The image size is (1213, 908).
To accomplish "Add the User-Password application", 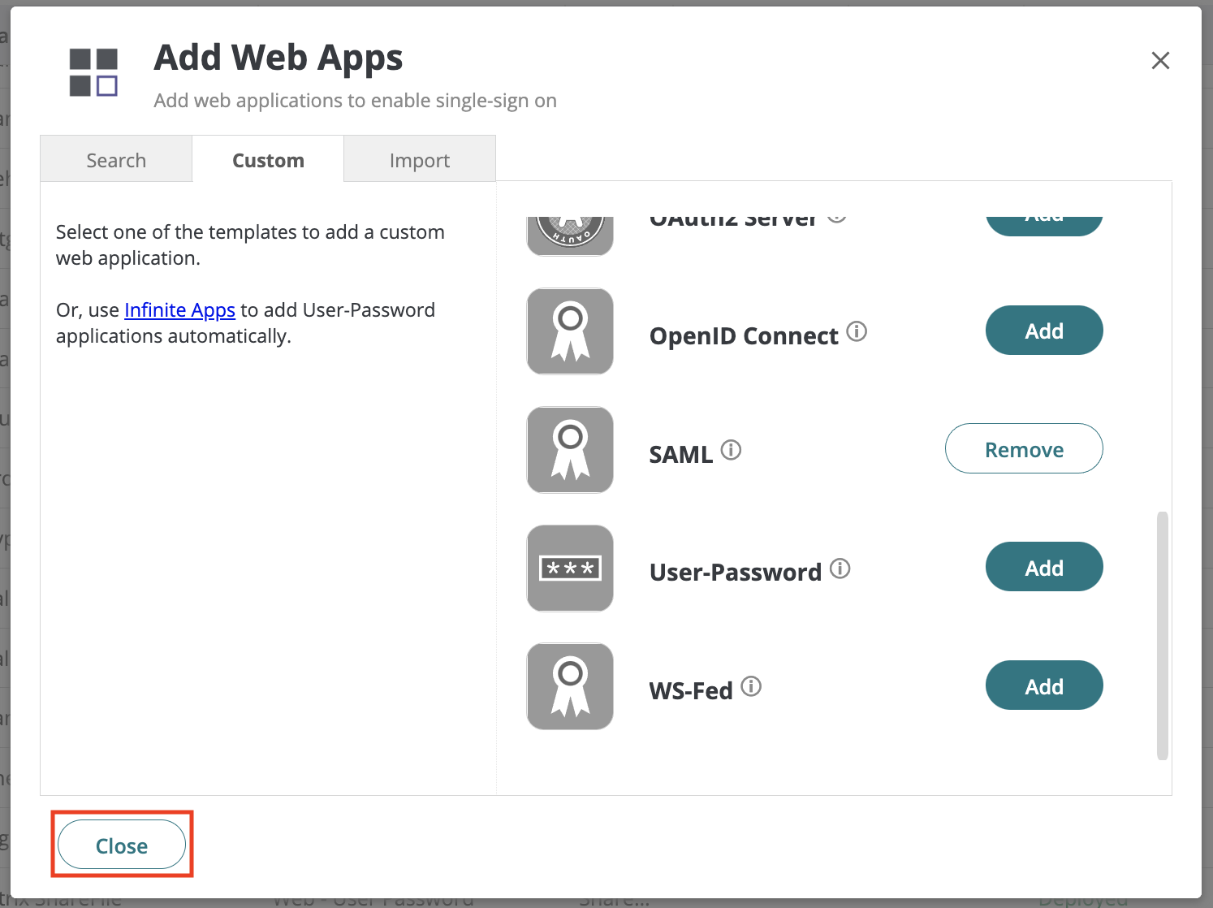I will coord(1044,567).
